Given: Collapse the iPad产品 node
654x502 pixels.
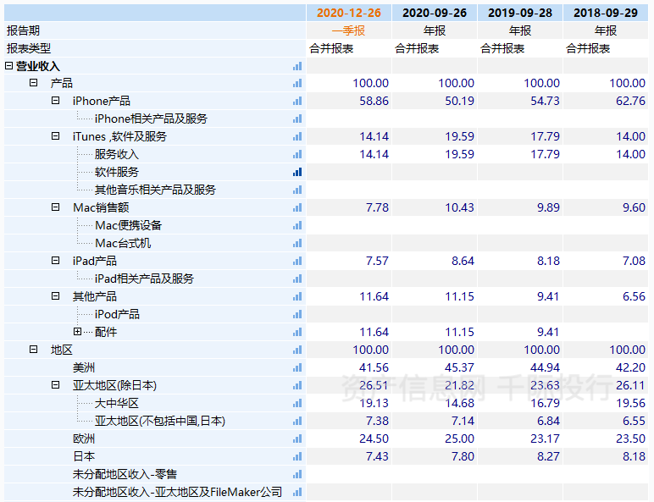Looking at the screenshot, I should [x=55, y=260].
